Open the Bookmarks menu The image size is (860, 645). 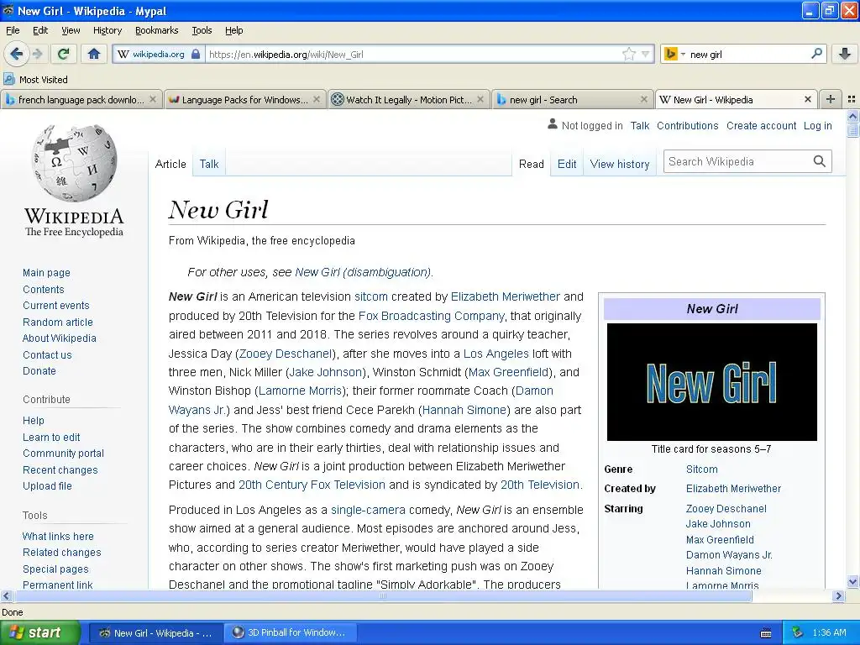pyautogui.click(x=156, y=30)
